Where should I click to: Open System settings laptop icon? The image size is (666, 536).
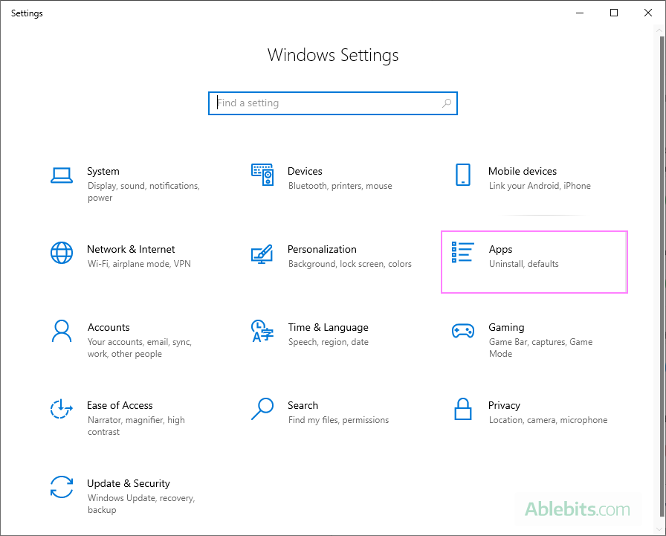tap(62, 175)
